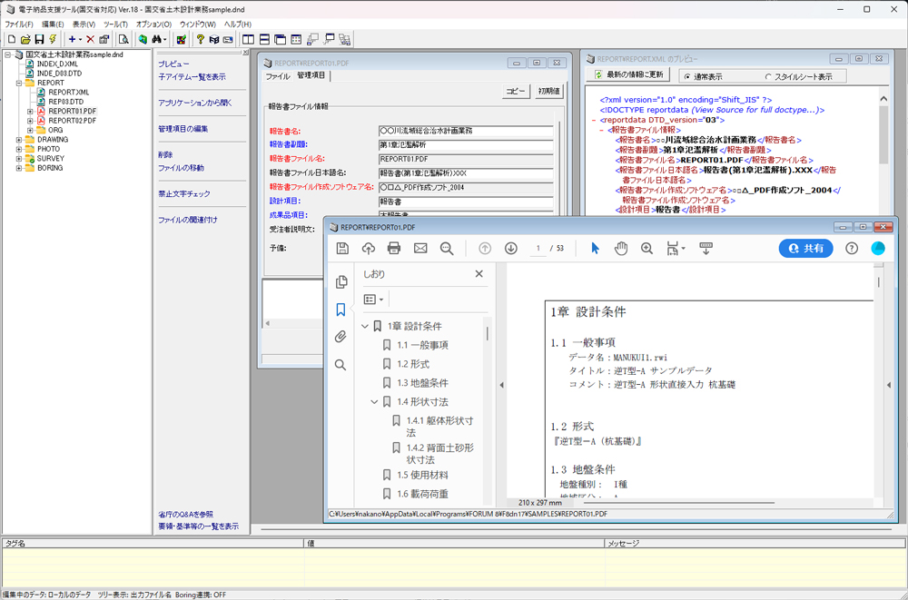Click the red X delete icon in toolbar

tap(90, 39)
